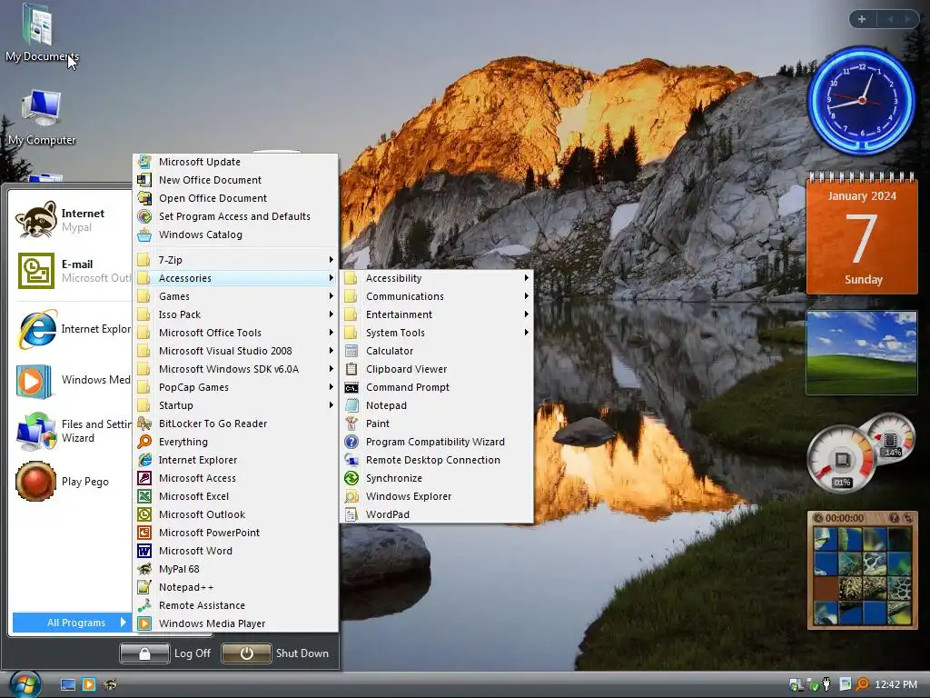Expand Microsoft Office Tools submenu

tap(235, 333)
